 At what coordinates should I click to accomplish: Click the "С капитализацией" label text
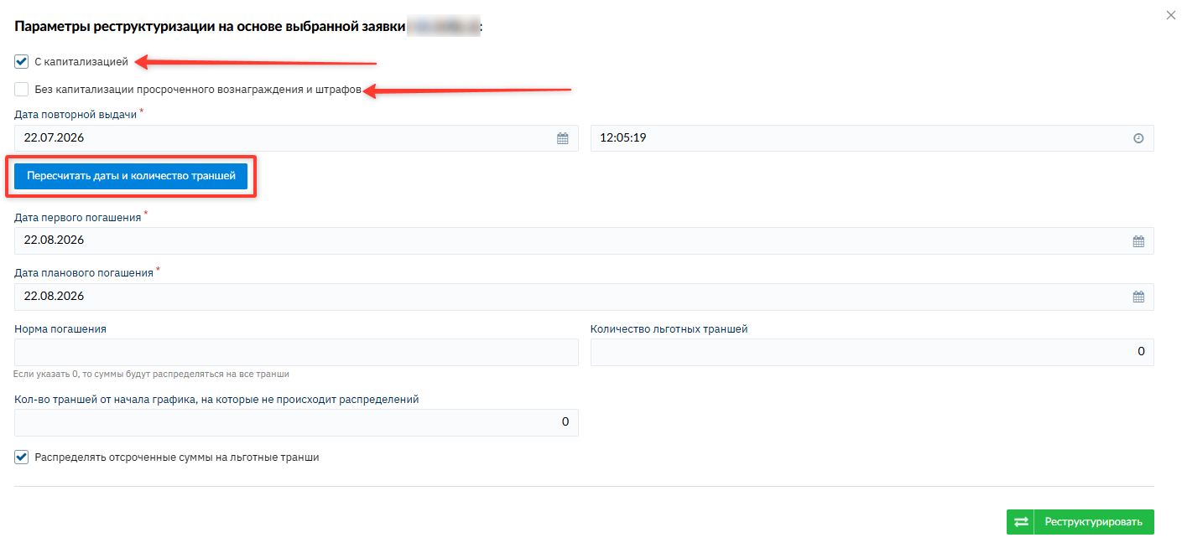(x=81, y=62)
